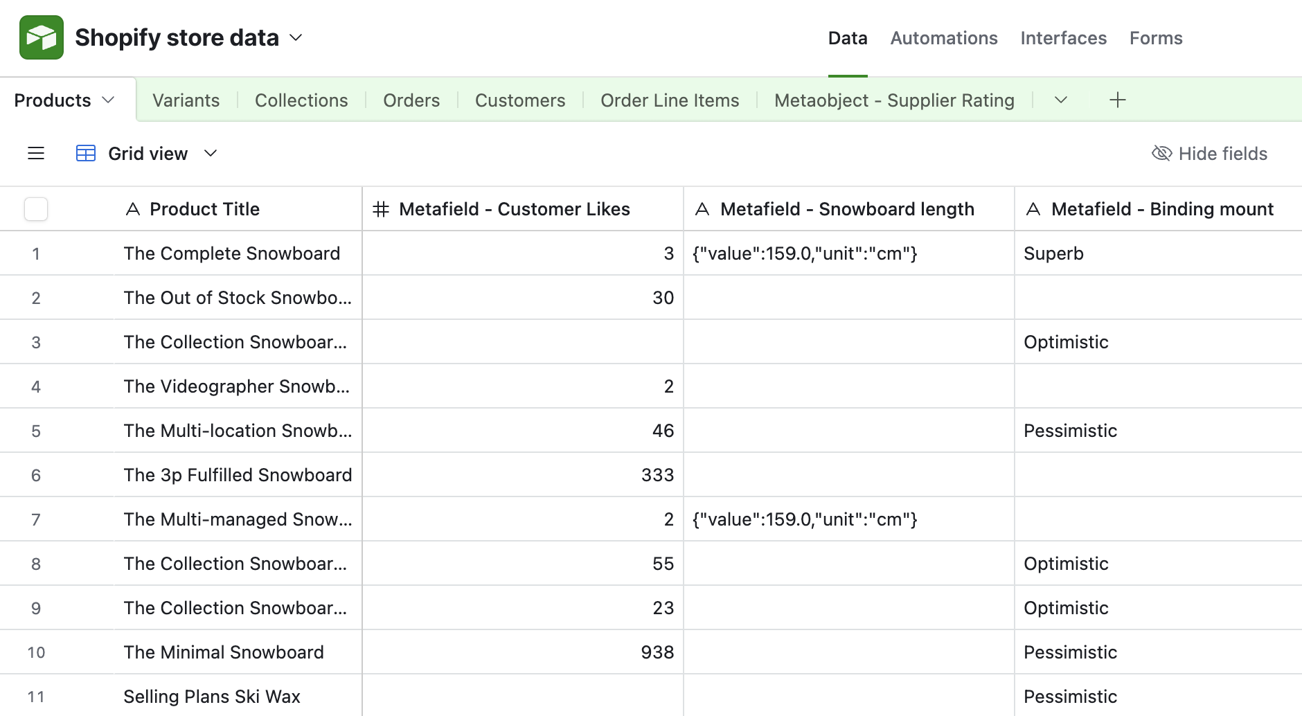Click the plus icon to add a table
This screenshot has width=1302, height=716.
coord(1117,100)
